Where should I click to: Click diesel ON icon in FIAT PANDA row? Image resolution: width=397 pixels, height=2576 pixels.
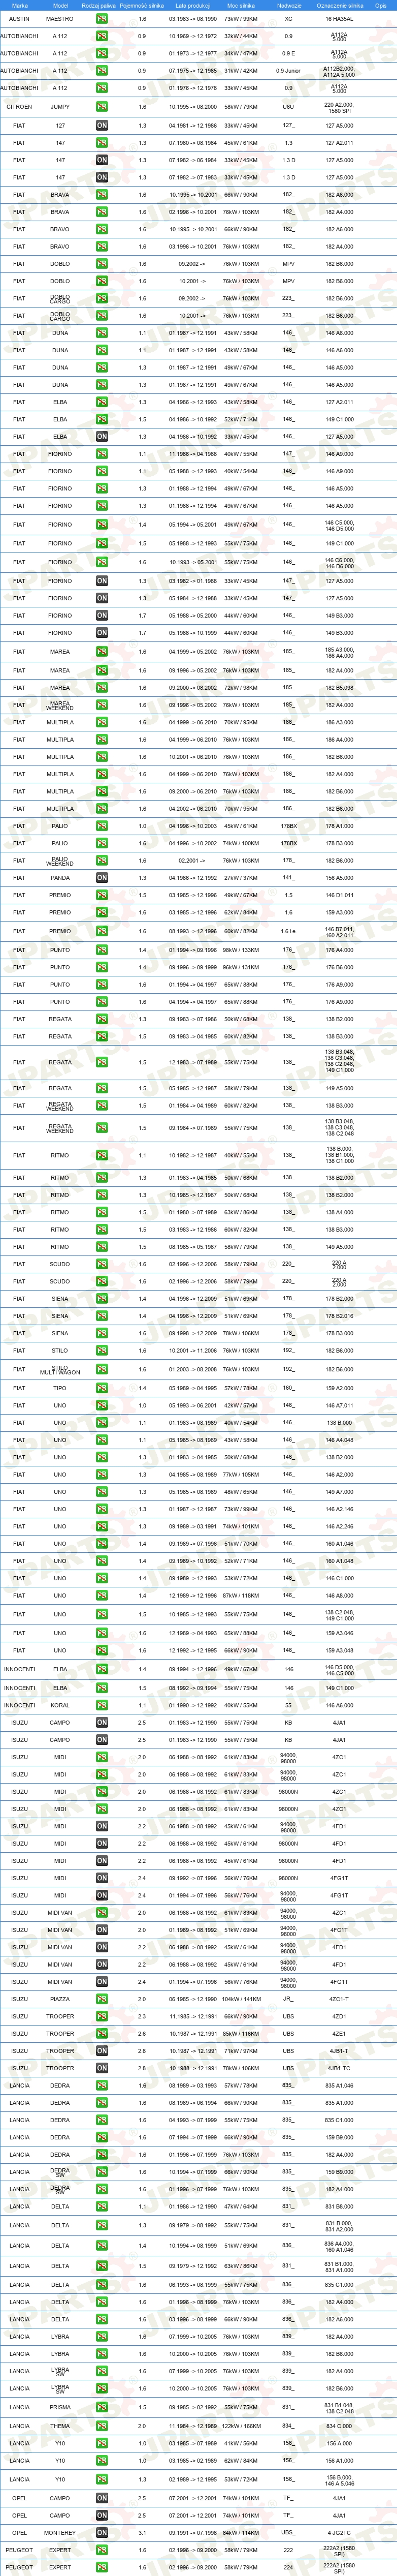tap(102, 878)
